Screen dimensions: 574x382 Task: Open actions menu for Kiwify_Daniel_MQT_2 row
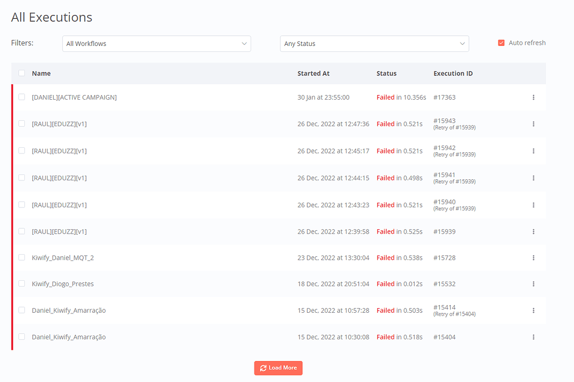[533, 258]
